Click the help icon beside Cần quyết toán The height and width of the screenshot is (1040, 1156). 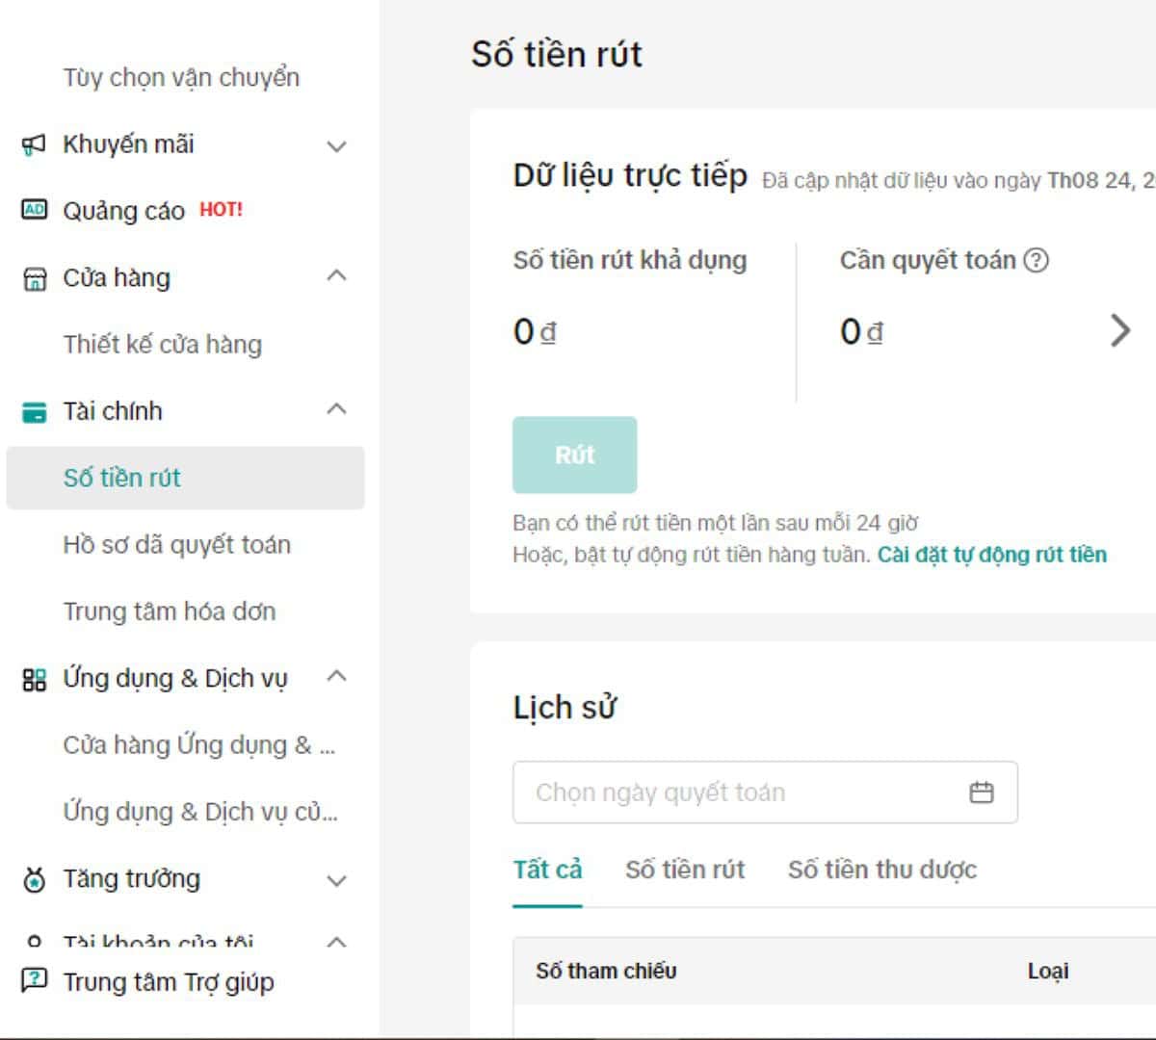pyautogui.click(x=1036, y=260)
